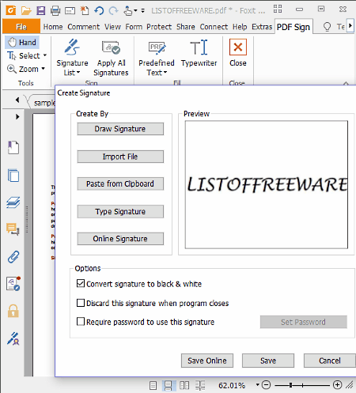Click the create new PDF icon in the quick toolbar

coord(85,10)
